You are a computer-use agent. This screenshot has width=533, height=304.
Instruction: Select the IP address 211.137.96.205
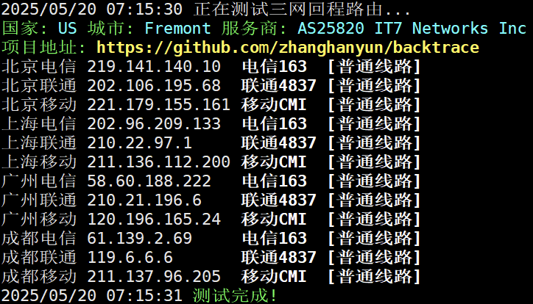tap(154, 277)
